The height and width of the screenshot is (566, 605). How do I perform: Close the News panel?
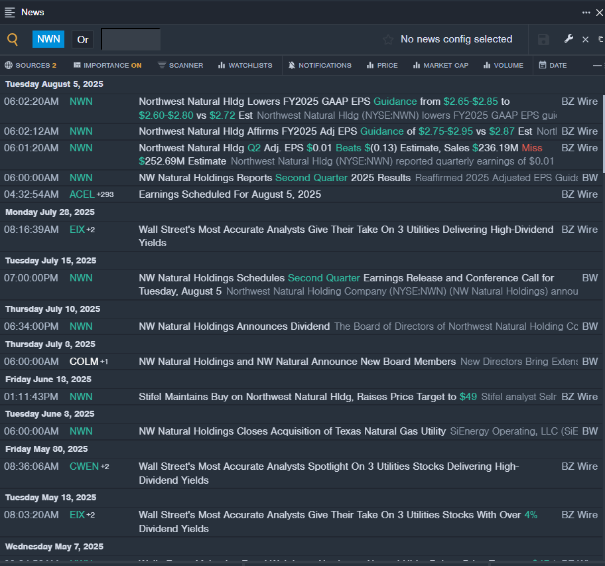tap(599, 13)
